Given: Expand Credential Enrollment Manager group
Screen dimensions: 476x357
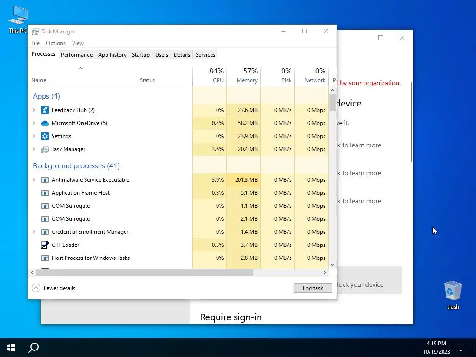Looking at the screenshot, I should 33,232.
